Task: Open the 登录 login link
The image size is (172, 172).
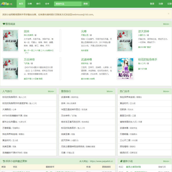Action: (x=152, y=4)
